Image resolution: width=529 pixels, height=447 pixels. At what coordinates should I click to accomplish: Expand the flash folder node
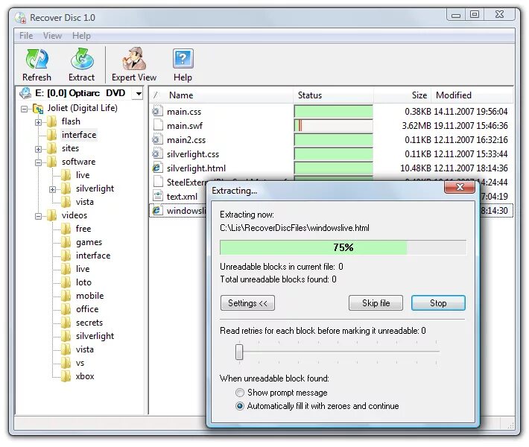38,122
